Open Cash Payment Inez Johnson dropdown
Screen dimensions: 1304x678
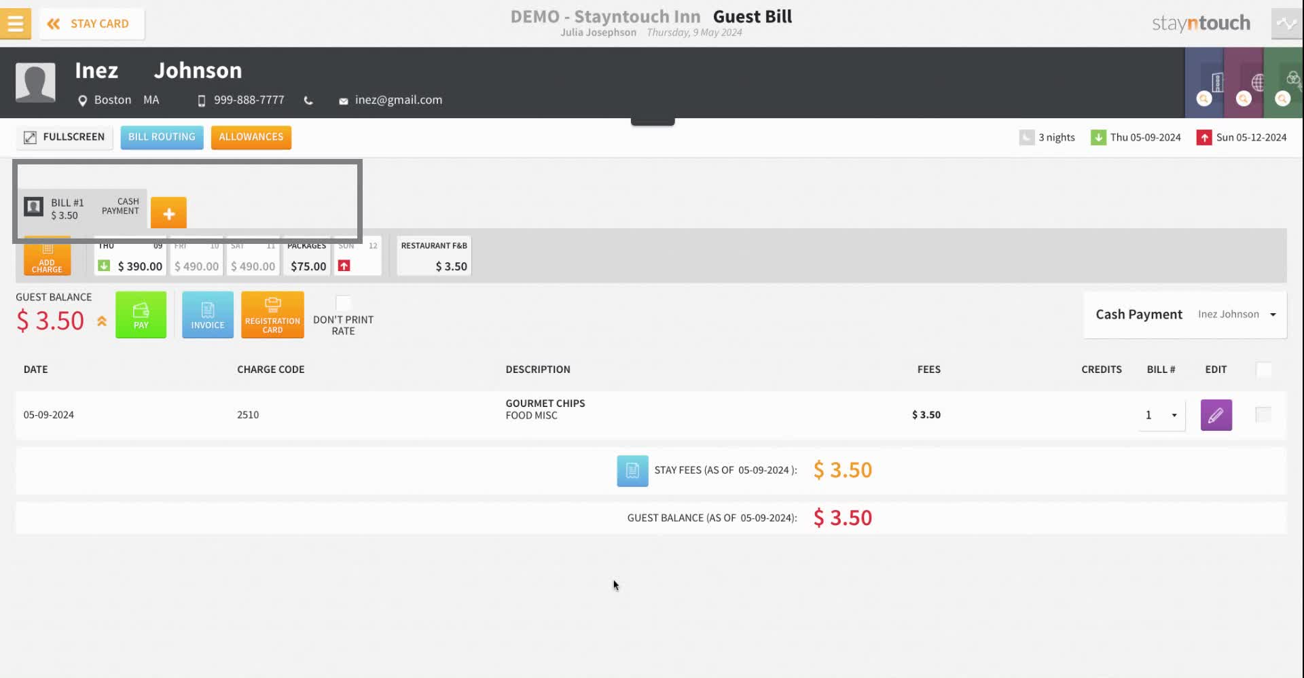(x=1185, y=315)
